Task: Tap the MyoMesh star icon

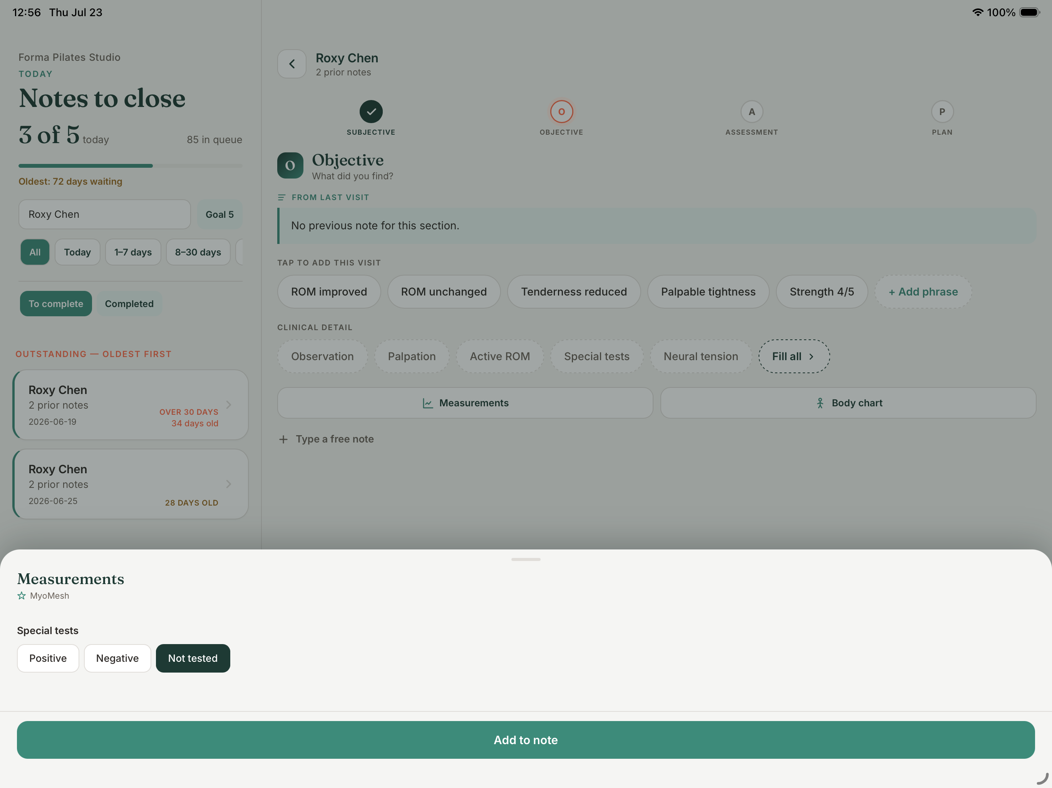Action: click(22, 596)
